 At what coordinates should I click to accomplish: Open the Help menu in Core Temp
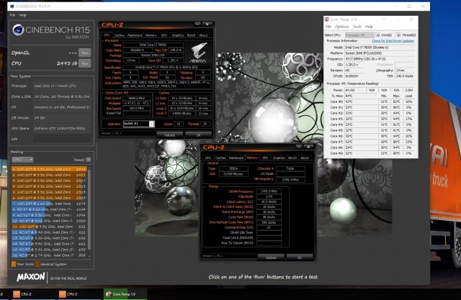click(x=369, y=27)
